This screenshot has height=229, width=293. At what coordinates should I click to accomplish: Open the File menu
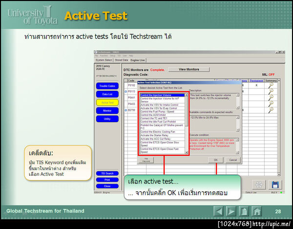96,56
